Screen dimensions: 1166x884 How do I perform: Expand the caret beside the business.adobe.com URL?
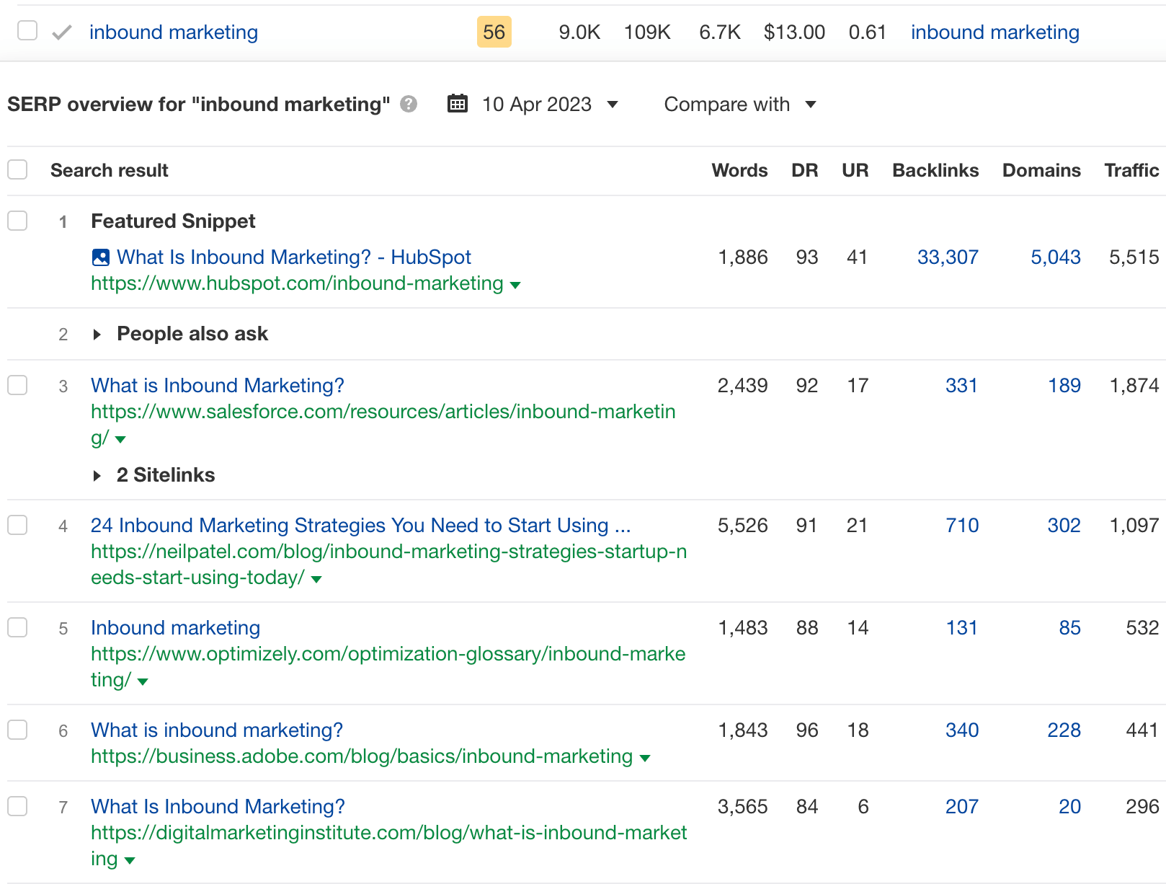645,758
